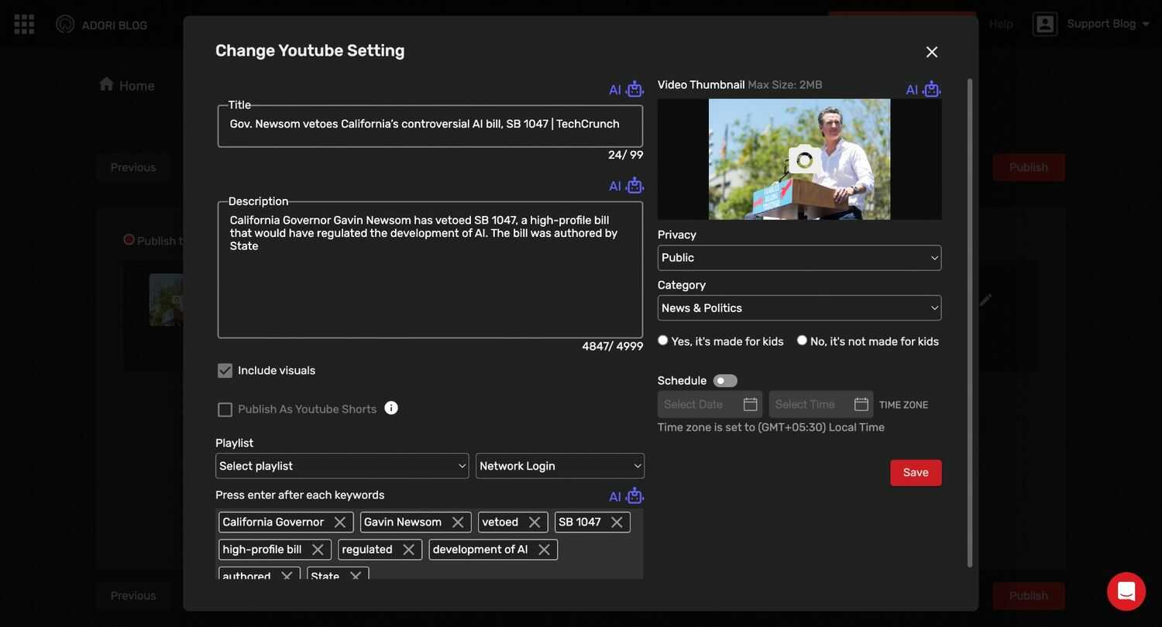Enable Publish As Youtube Shorts checkbox
This screenshot has width=1162, height=627.
(x=225, y=409)
